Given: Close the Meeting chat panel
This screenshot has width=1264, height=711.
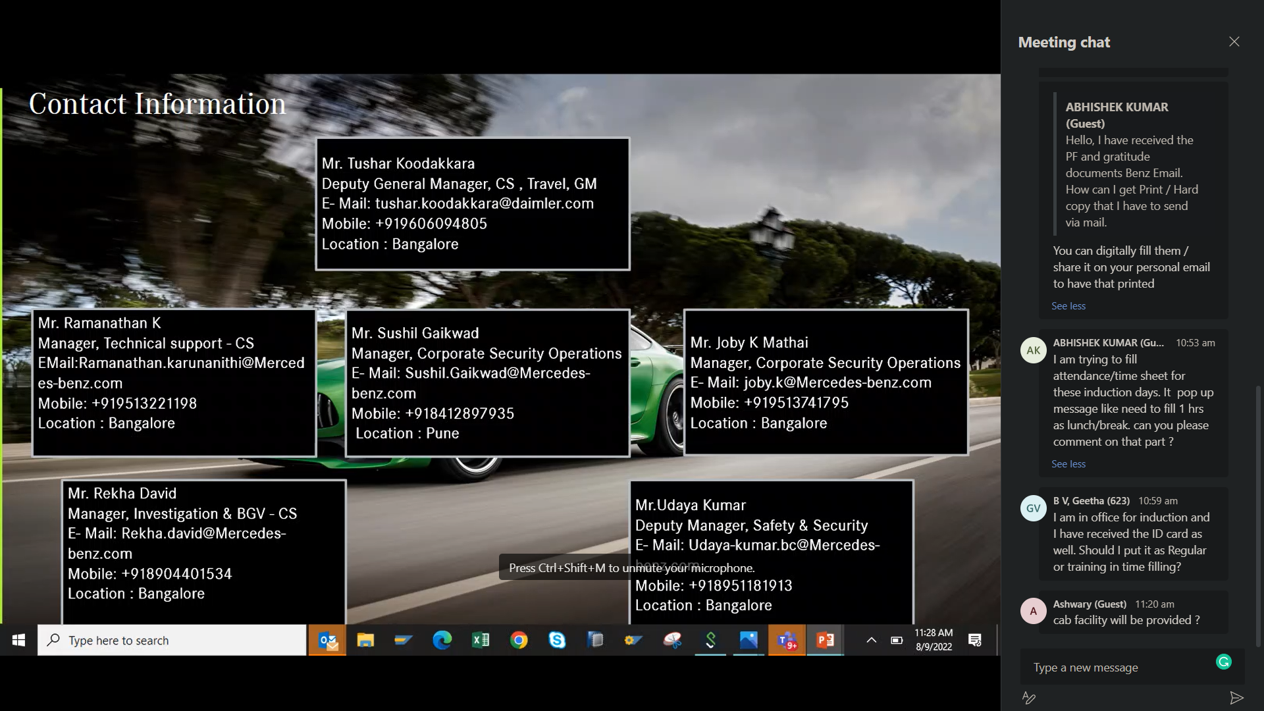Looking at the screenshot, I should pos(1234,41).
